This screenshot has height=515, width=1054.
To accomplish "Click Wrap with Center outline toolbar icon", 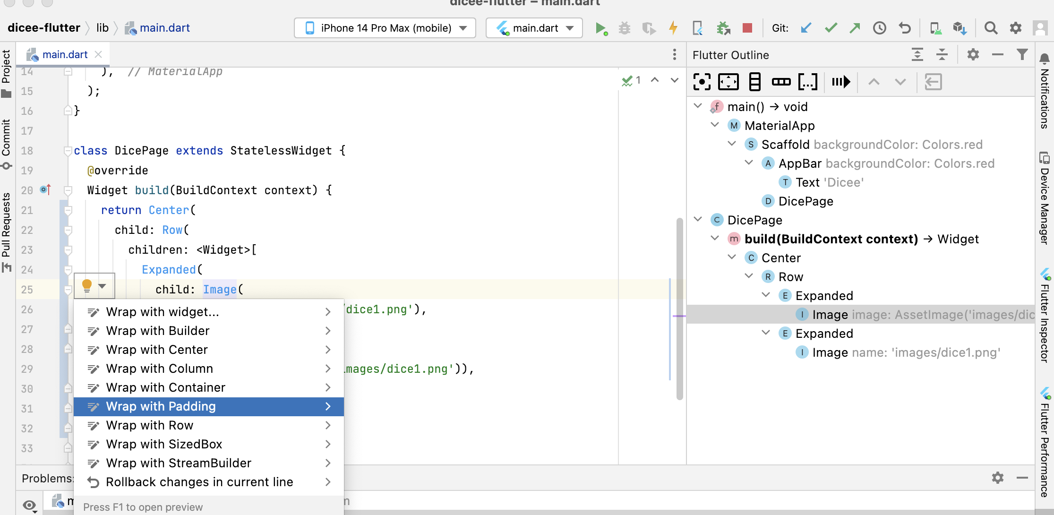I will (702, 82).
